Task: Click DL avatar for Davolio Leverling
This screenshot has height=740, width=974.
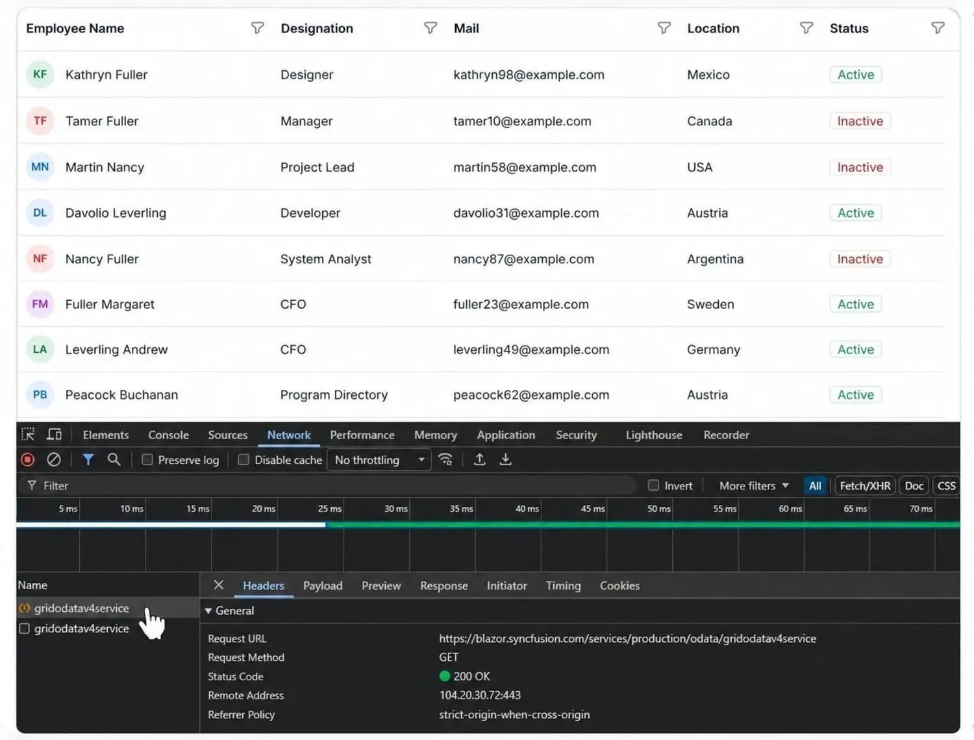Action: pos(40,213)
